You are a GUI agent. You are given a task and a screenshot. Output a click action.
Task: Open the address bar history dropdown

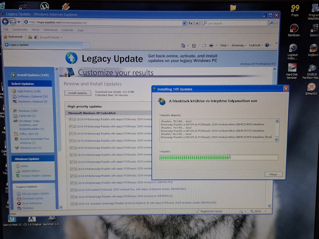184,23
